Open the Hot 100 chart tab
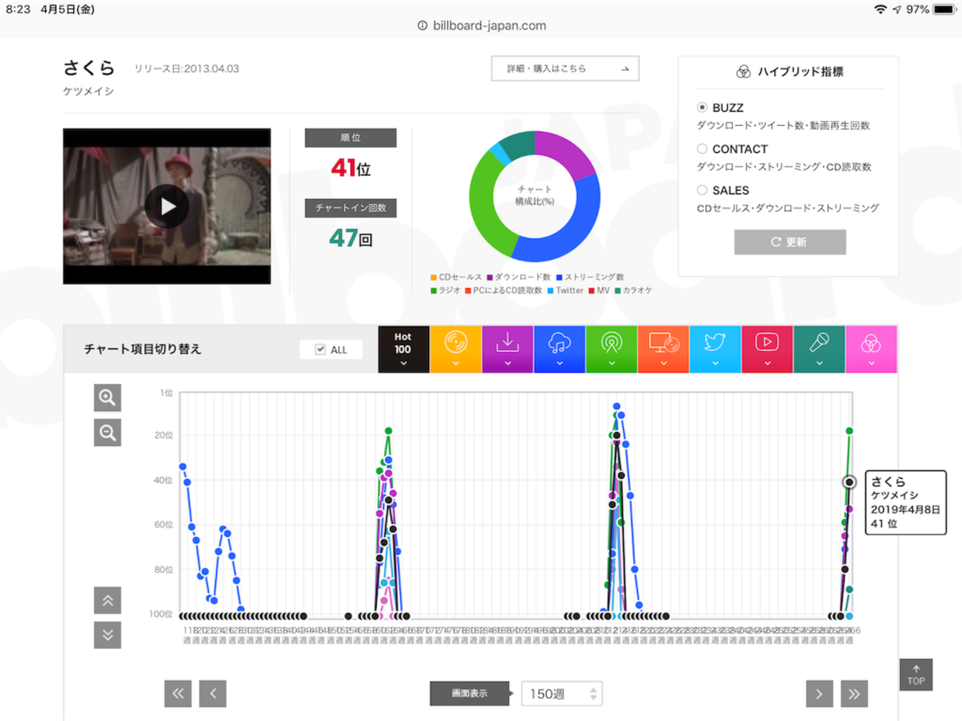Screen dimensions: 962x721 pyautogui.click(x=403, y=349)
